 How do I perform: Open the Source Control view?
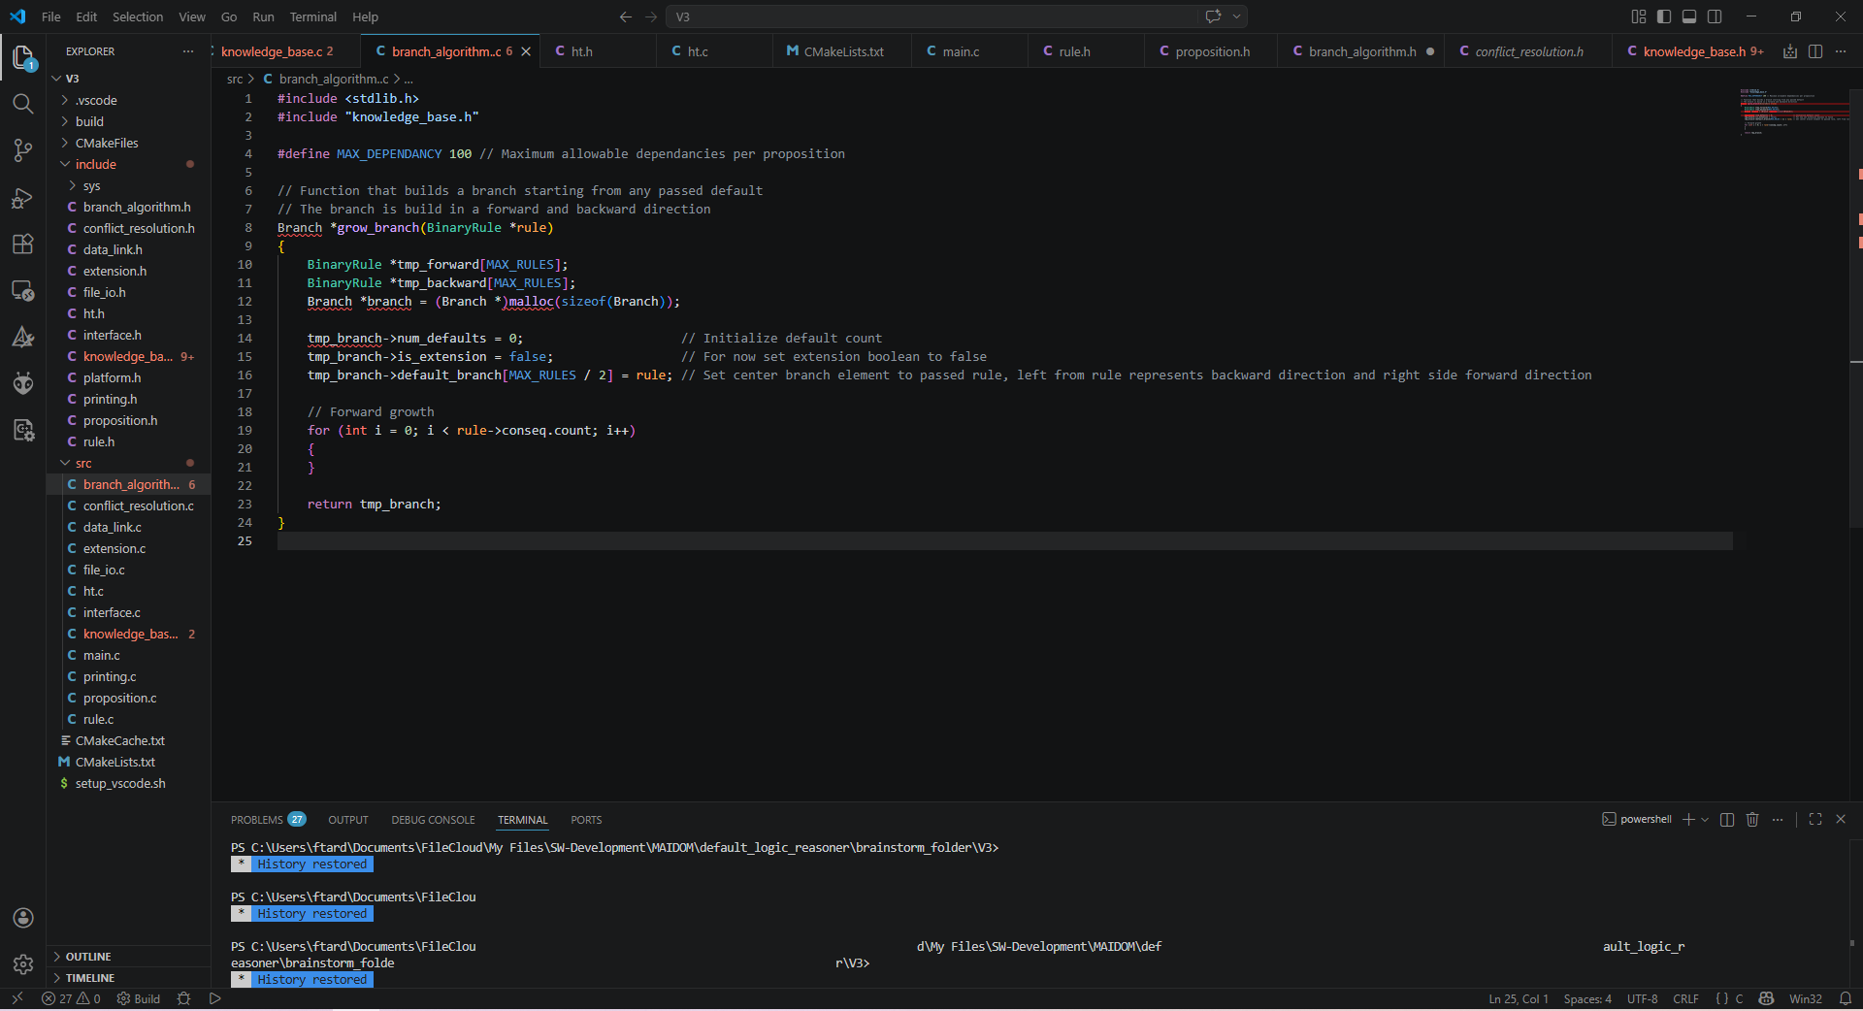tap(23, 150)
